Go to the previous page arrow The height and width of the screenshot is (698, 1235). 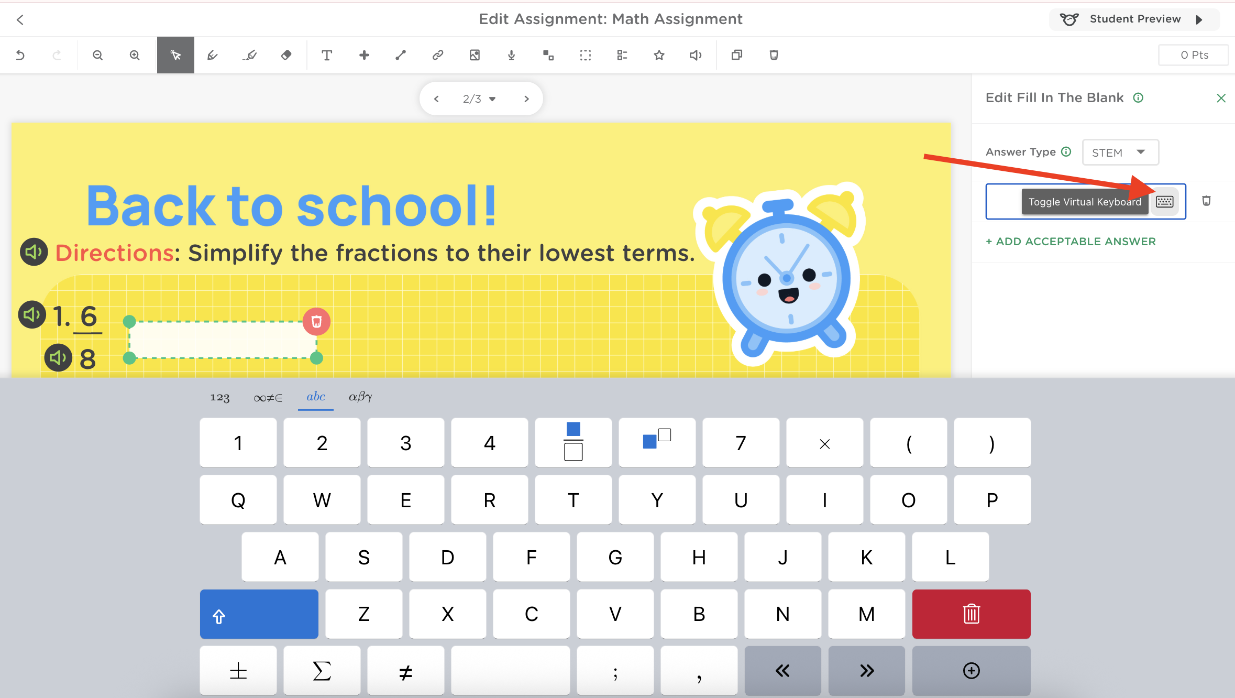pos(436,99)
